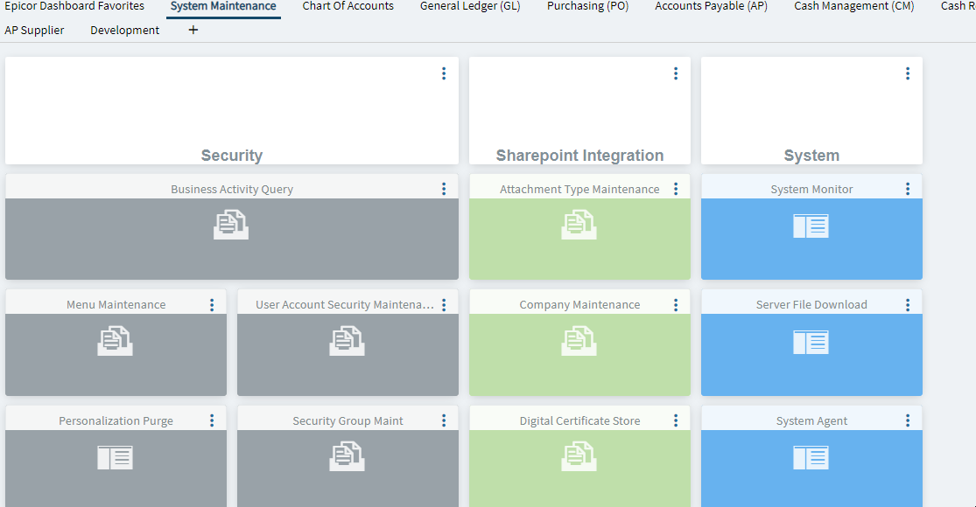Switch to the Chart Of Accounts tab
This screenshot has width=976, height=507.
tap(348, 6)
